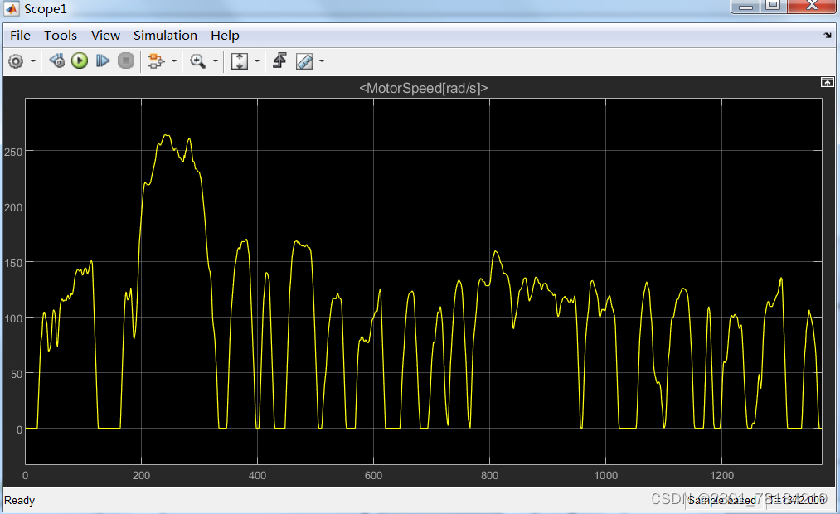Stop the running simulation
This screenshot has height=514, width=840.
pos(125,61)
